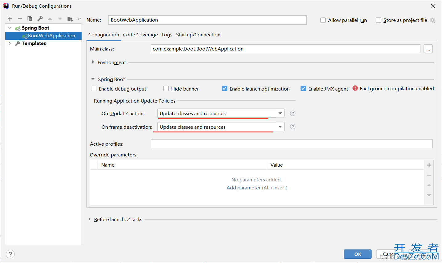Click the OK button
The width and height of the screenshot is (442, 263).
(x=358, y=254)
